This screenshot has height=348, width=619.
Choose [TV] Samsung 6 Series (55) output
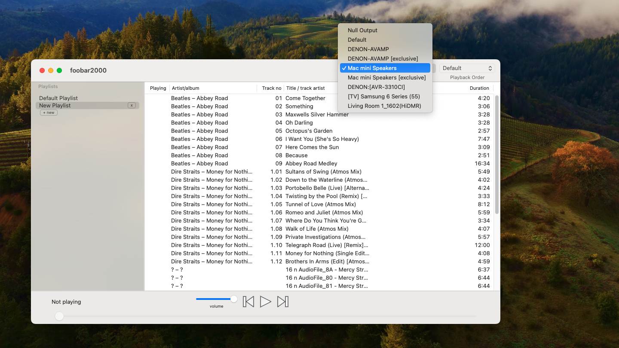pos(385,96)
